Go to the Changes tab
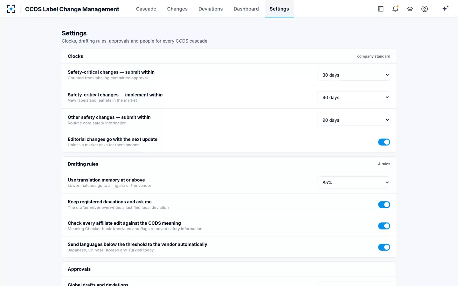This screenshot has height=286, width=458. click(177, 9)
